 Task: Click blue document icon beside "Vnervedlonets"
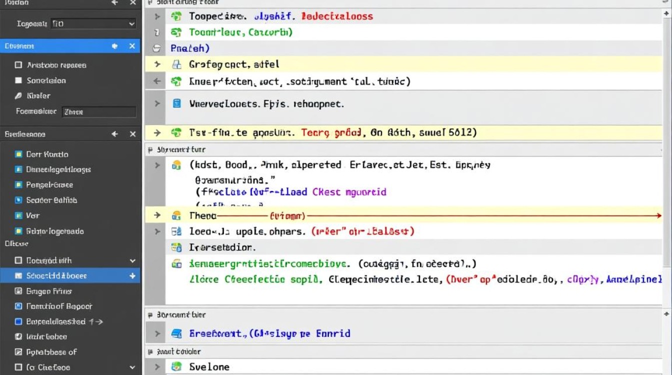(176, 103)
